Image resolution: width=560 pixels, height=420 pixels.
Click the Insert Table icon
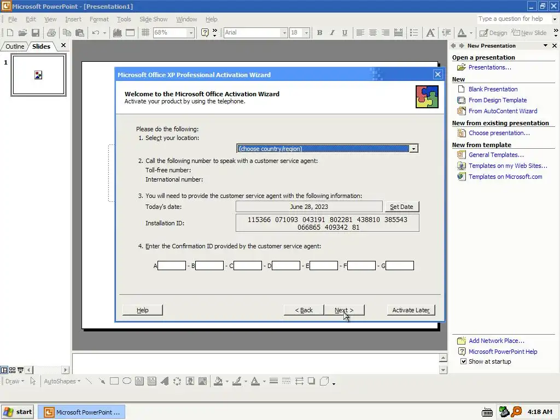click(x=130, y=32)
